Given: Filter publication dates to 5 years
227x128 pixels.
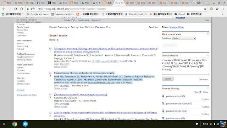Looking at the screenshot, I should click(20, 68).
